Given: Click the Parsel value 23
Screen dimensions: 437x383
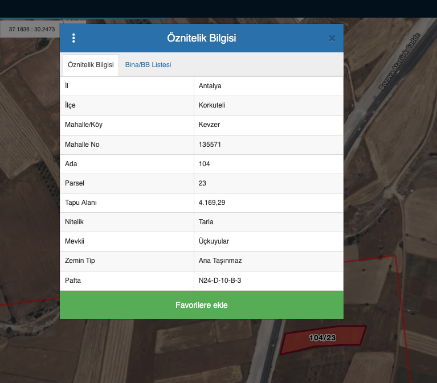Looking at the screenshot, I should (202, 183).
